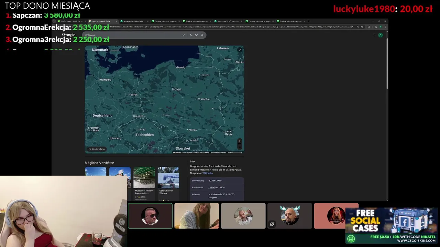The height and width of the screenshot is (247, 440).
Task: Zoom in on the map
Action: click(240, 141)
